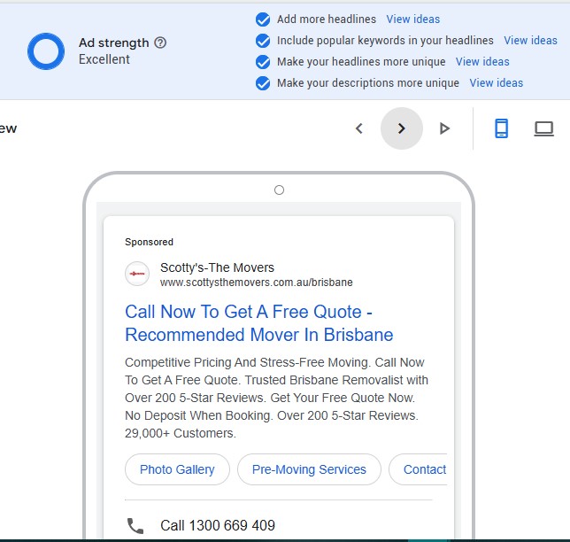Click checkmark beside Make headlines more unique
The width and height of the screenshot is (570, 542).
tap(263, 62)
